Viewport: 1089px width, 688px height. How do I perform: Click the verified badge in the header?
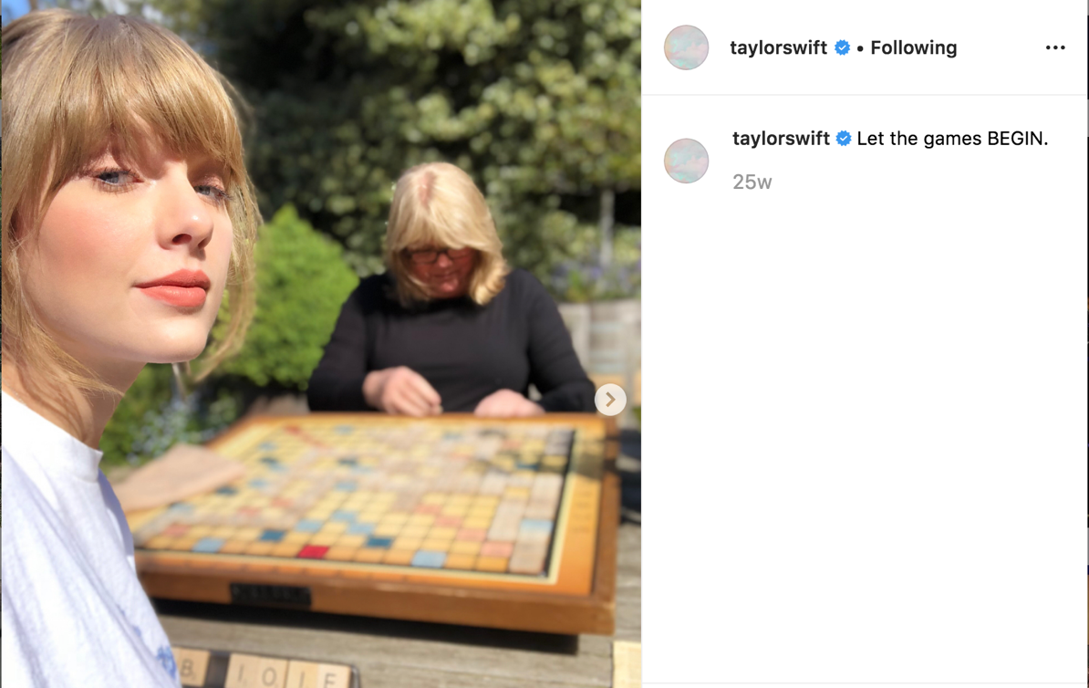click(x=843, y=48)
